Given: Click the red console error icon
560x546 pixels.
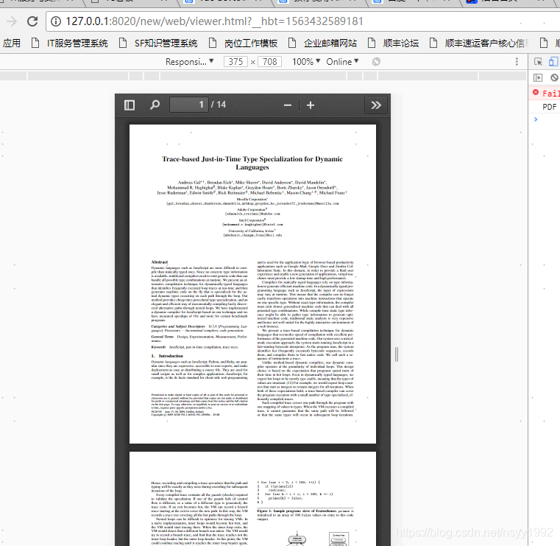Looking at the screenshot, I should click(536, 93).
